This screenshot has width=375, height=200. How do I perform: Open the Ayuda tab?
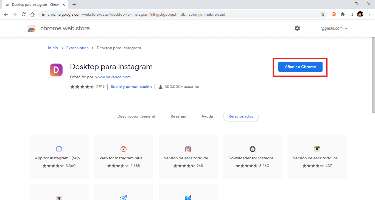pos(207,116)
